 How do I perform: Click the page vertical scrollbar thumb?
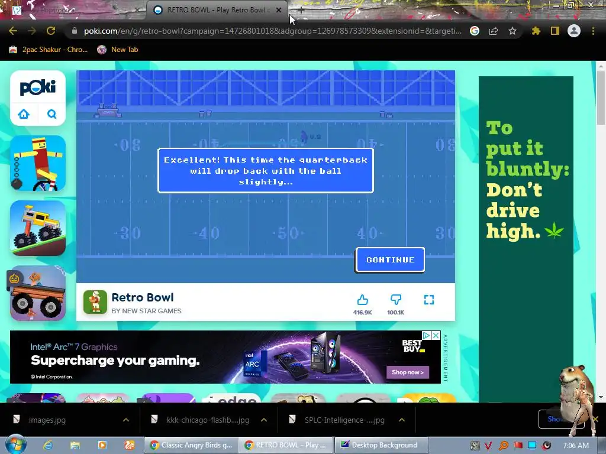pos(601,98)
